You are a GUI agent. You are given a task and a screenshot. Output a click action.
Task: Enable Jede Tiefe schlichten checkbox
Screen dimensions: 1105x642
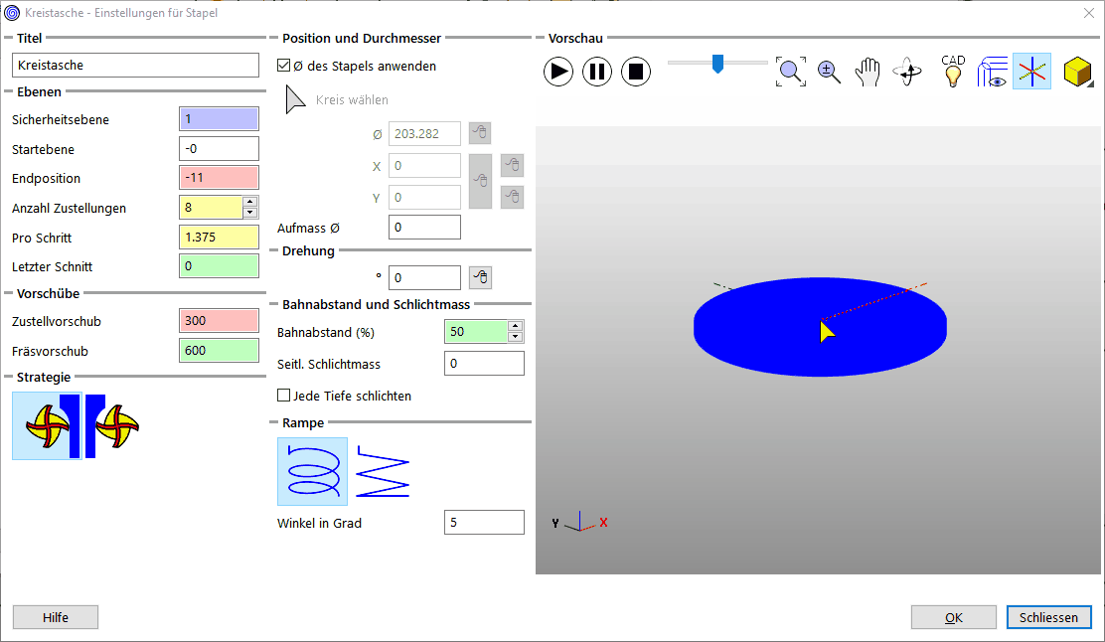coord(283,396)
